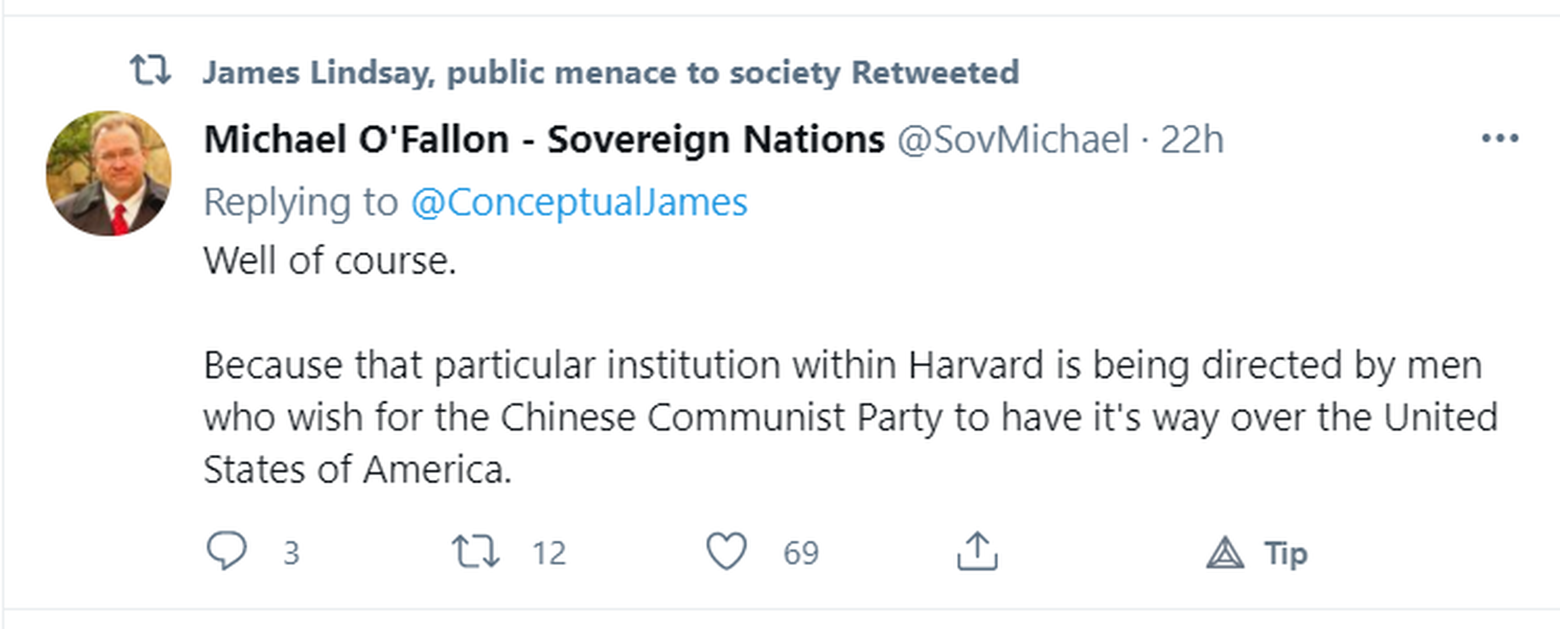Click the reply speech bubble icon
This screenshot has height=629, width=1560.
[226, 551]
